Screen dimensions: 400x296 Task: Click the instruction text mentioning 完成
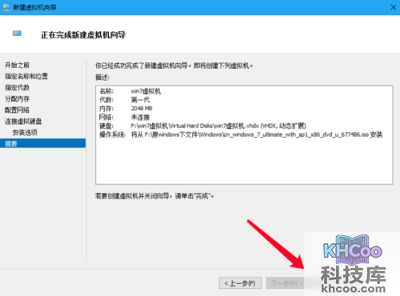pos(154,196)
